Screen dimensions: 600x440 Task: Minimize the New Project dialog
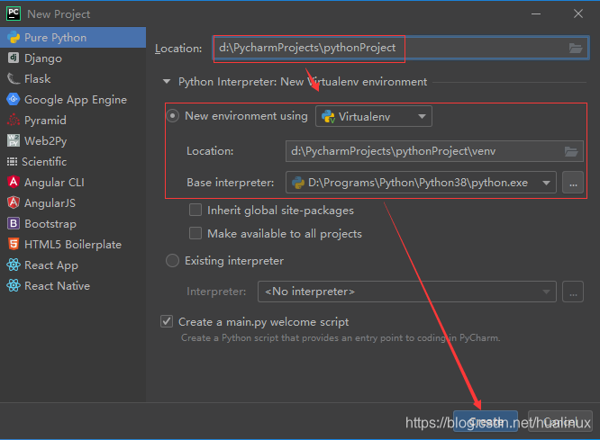pos(536,13)
